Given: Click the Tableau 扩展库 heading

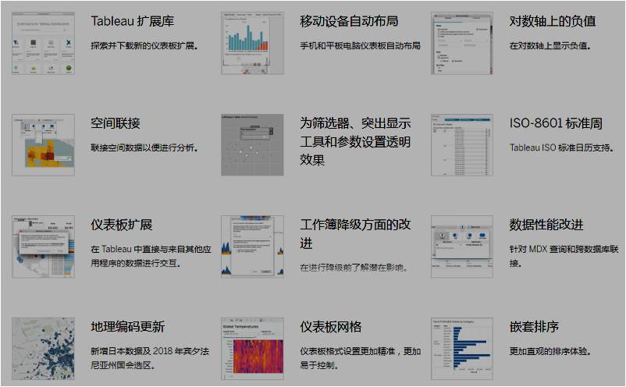Looking at the screenshot, I should coord(133,21).
